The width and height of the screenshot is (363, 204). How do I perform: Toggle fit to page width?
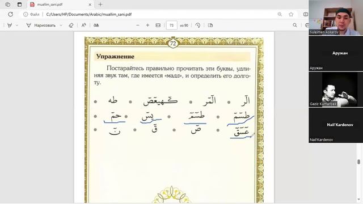pos(158,25)
